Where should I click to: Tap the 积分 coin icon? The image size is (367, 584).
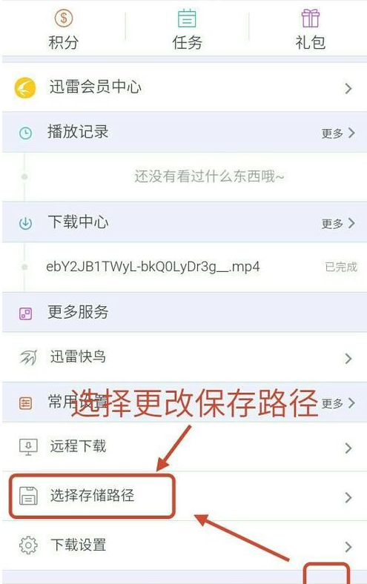64,18
